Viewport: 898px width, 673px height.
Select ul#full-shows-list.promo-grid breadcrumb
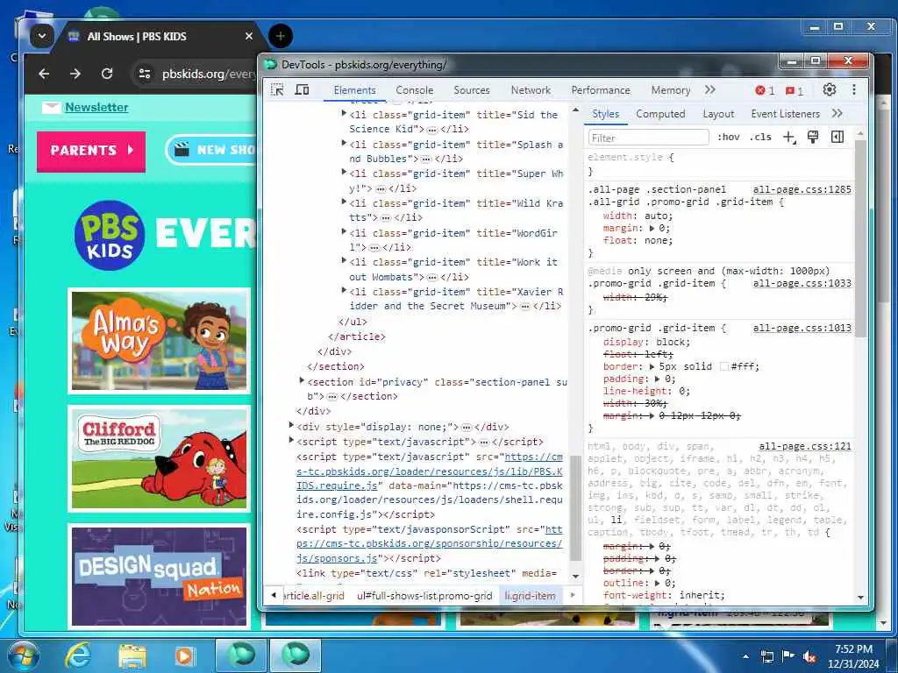tap(424, 596)
